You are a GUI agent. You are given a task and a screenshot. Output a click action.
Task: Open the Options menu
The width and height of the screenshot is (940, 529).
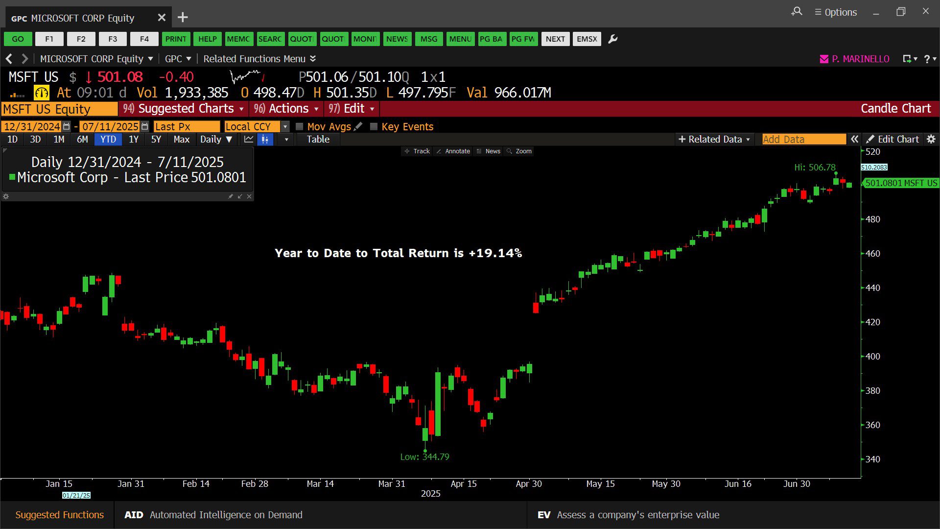[x=836, y=12]
